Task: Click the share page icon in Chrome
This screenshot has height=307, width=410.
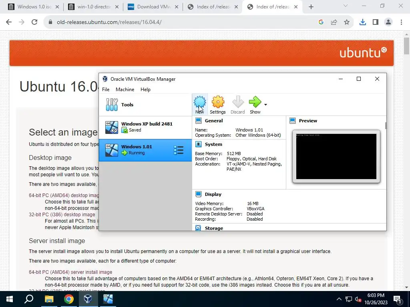Action: point(334,22)
